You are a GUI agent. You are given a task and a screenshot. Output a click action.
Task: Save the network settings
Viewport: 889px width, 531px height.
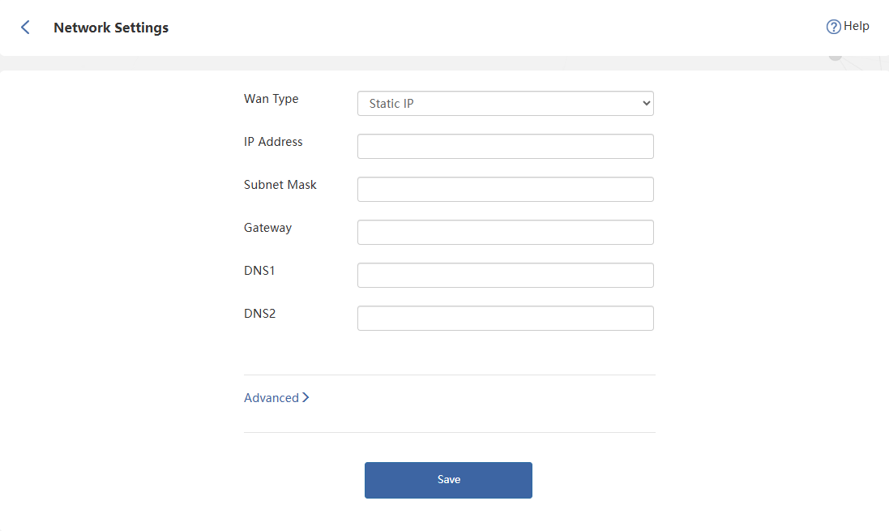pyautogui.click(x=448, y=480)
